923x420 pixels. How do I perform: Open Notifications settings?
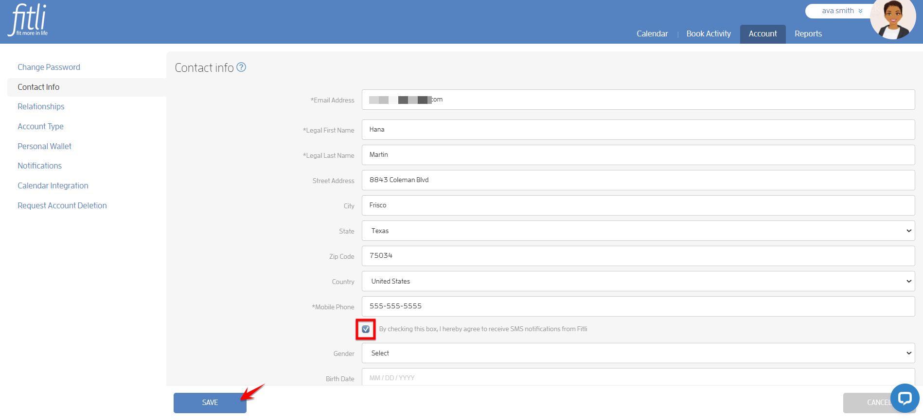click(40, 166)
